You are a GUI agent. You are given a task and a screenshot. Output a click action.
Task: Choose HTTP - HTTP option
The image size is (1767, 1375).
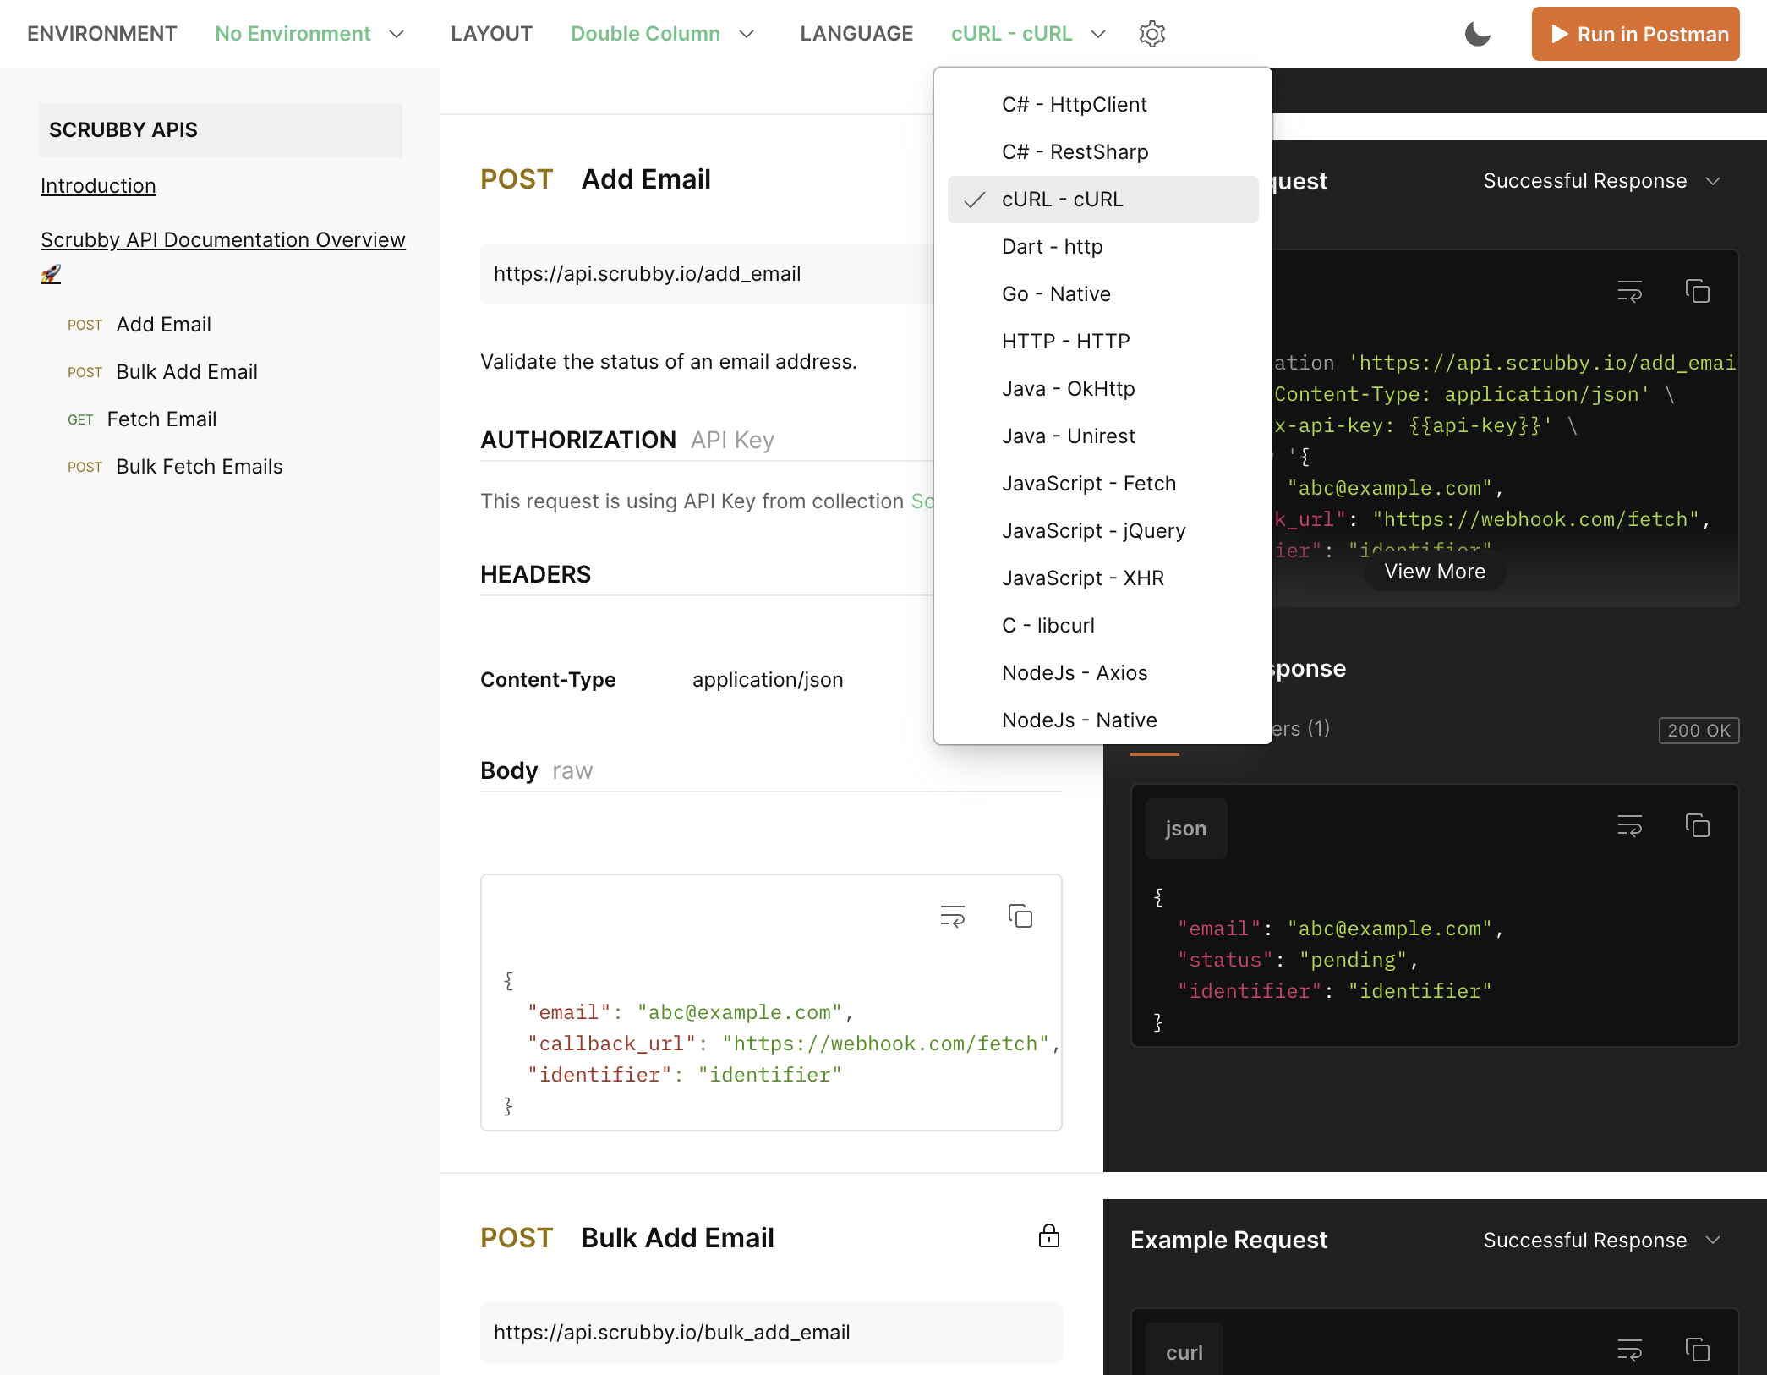pos(1102,342)
